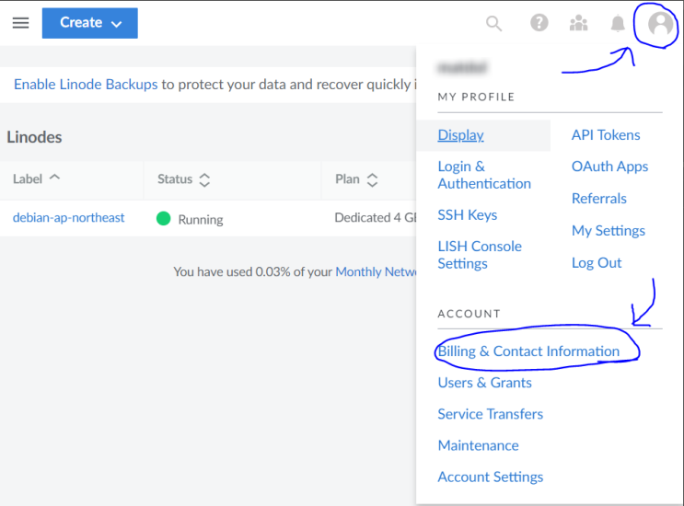
Task: Choose Log Out
Action: pyautogui.click(x=597, y=263)
